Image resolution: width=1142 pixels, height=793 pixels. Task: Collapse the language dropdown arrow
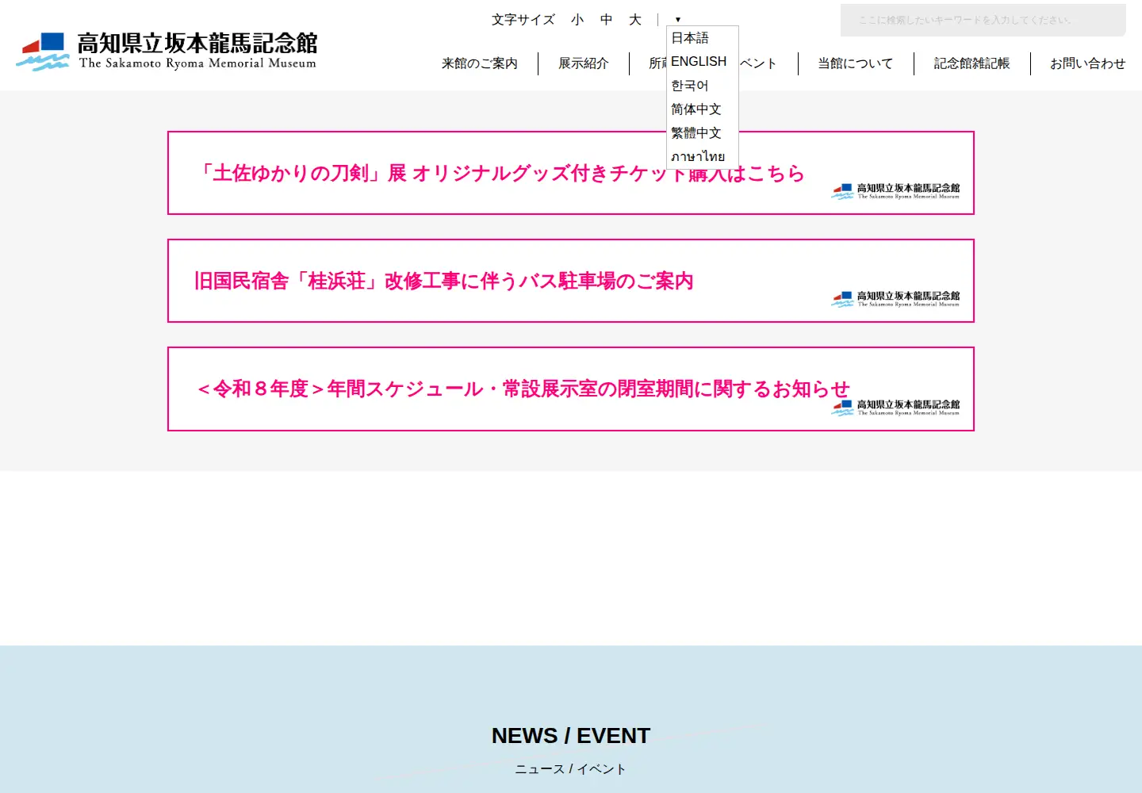point(678,20)
